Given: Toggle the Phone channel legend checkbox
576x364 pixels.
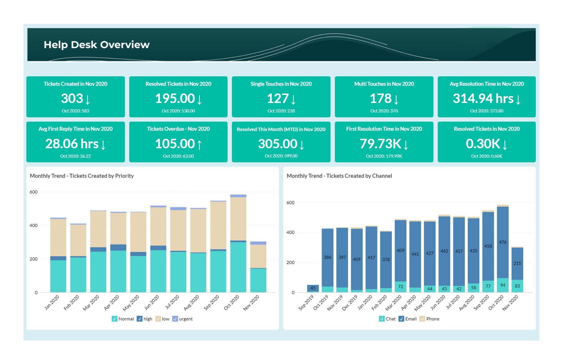Looking at the screenshot, I should (x=422, y=319).
